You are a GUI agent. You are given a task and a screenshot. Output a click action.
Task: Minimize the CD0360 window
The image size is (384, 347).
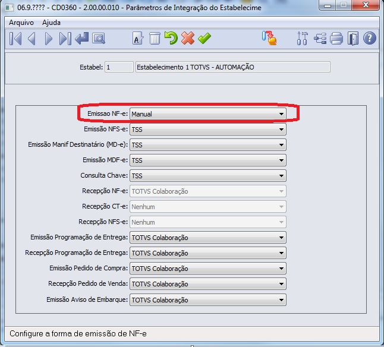coord(328,5)
